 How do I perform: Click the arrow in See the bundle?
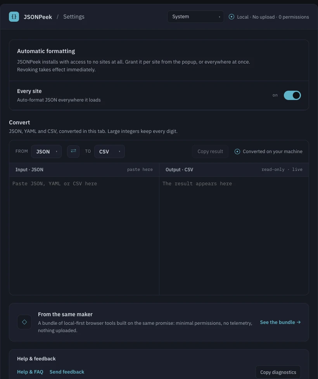[299, 322]
